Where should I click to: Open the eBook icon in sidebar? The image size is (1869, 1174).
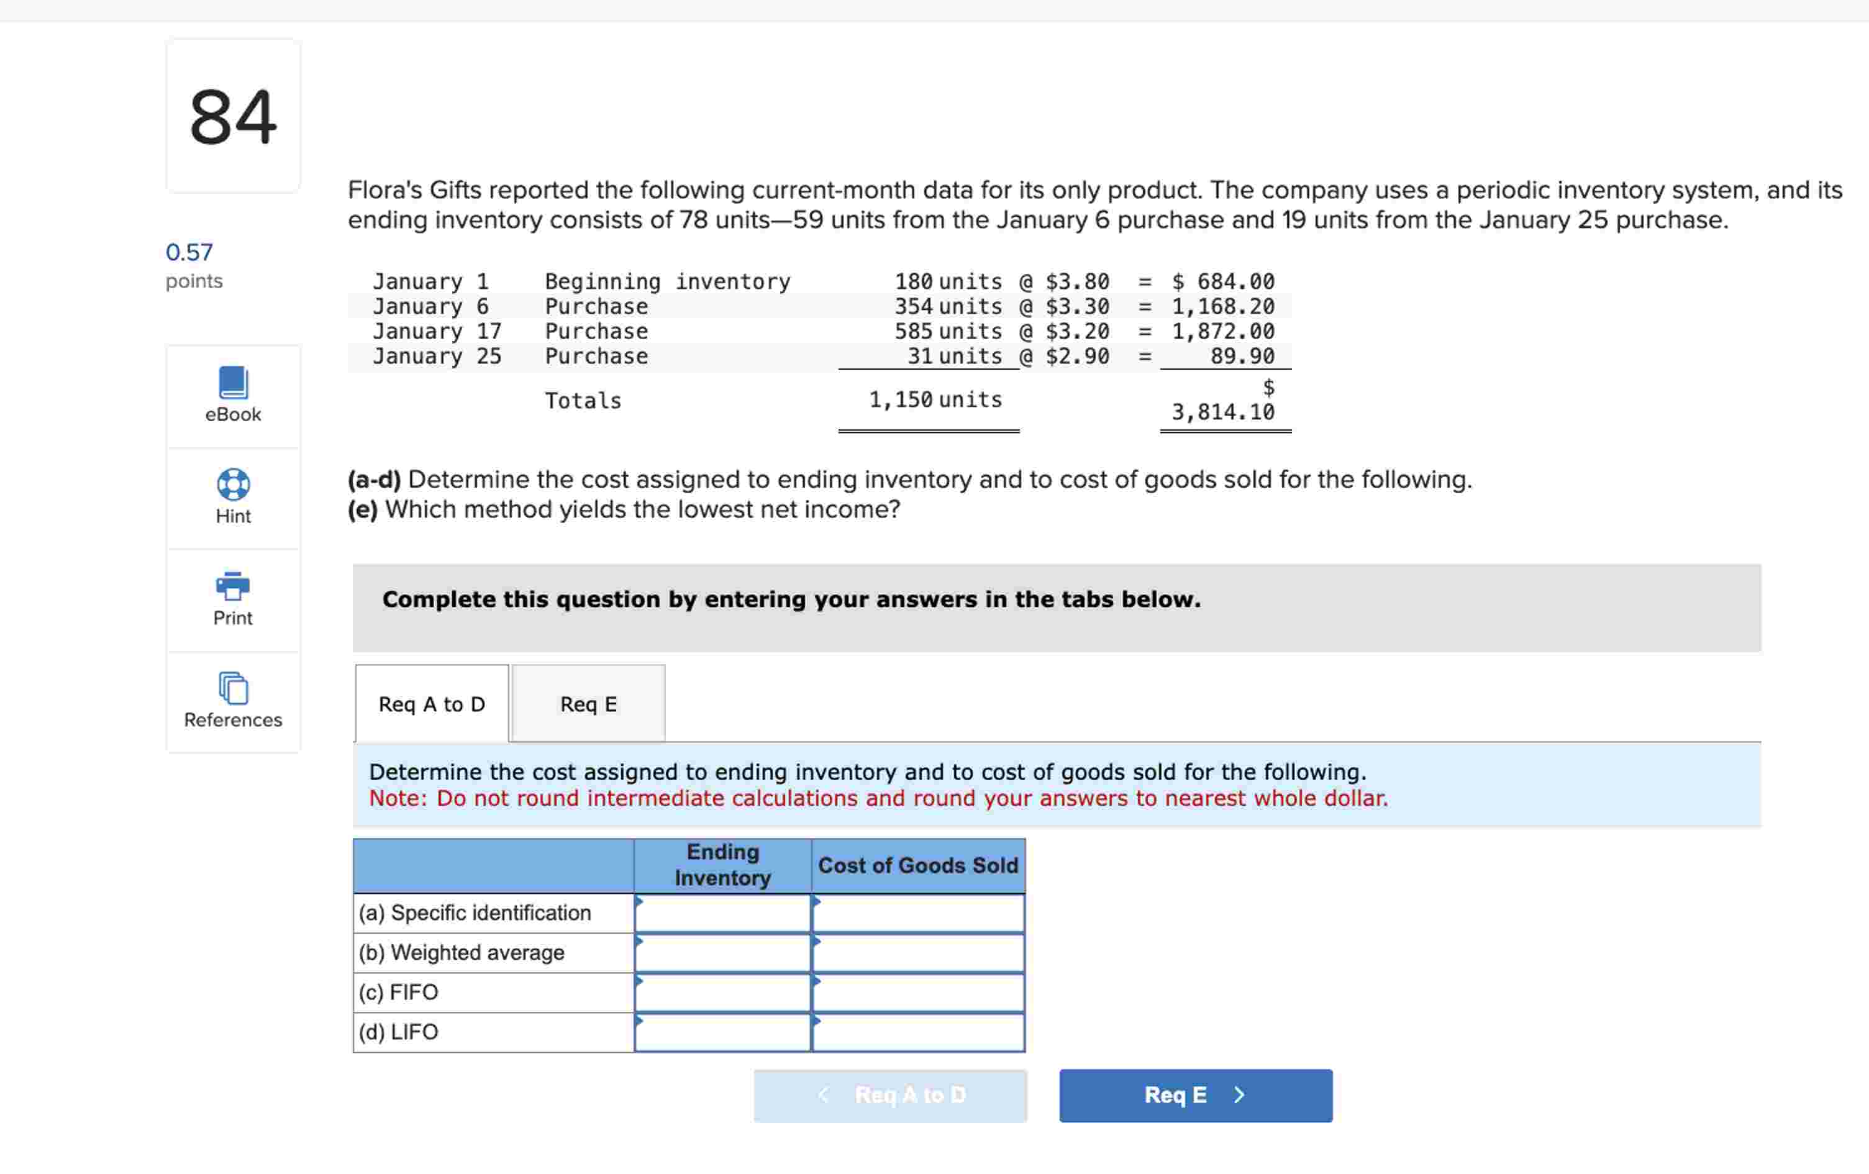(x=233, y=382)
